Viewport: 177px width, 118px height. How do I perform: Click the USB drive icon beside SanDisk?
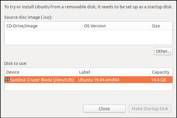7,80
